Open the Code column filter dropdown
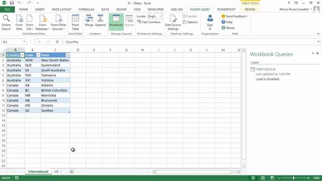This screenshot has width=322, height=181. [x=38, y=55]
